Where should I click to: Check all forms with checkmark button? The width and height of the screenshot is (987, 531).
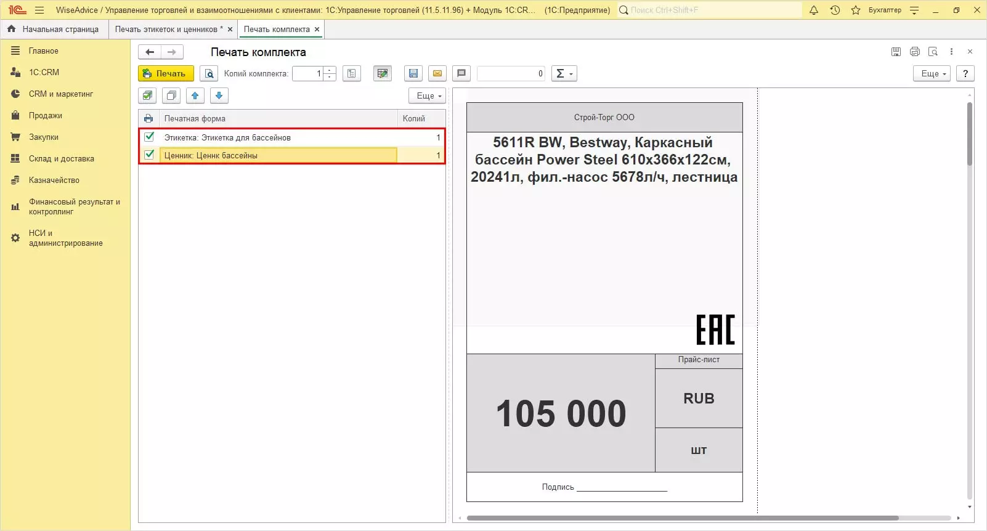147,95
